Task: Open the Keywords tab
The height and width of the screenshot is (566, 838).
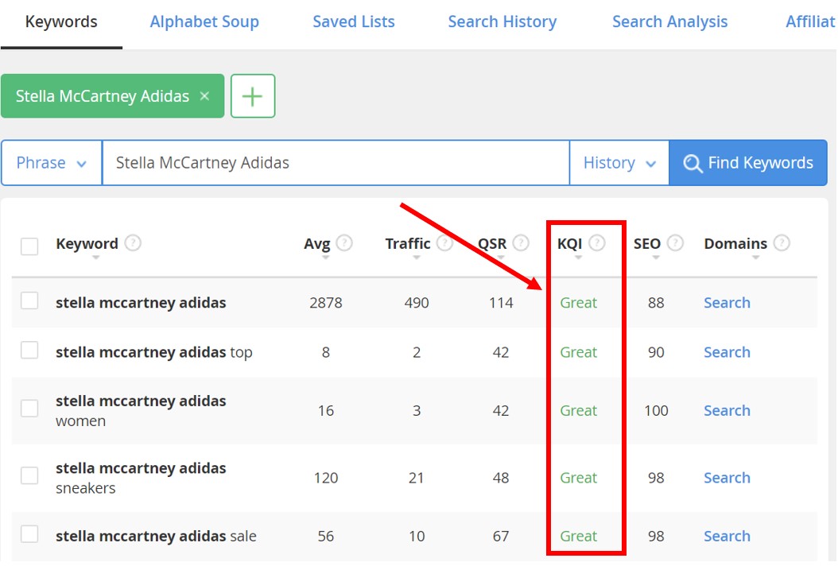Action: 61,22
